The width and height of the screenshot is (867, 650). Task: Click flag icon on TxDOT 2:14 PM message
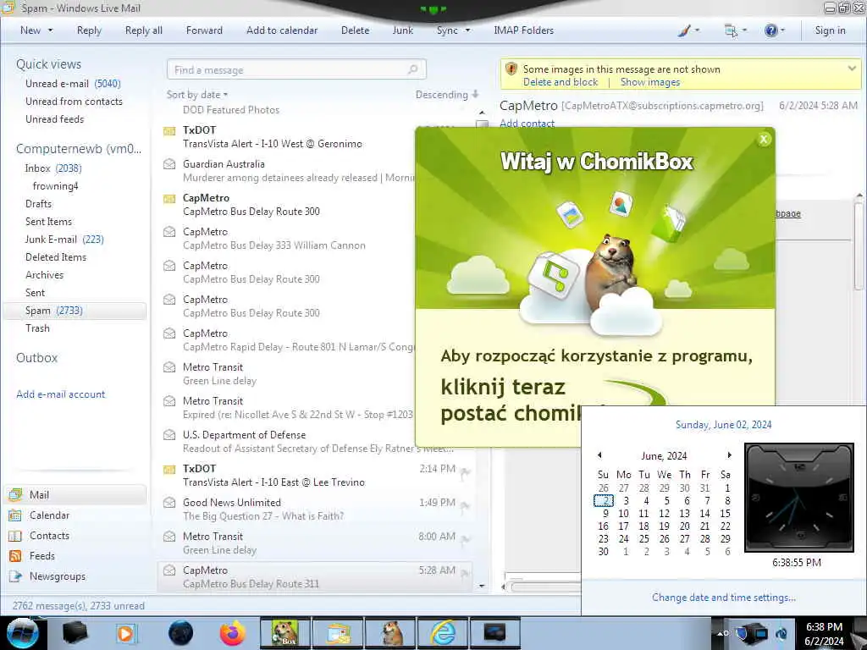[465, 471]
